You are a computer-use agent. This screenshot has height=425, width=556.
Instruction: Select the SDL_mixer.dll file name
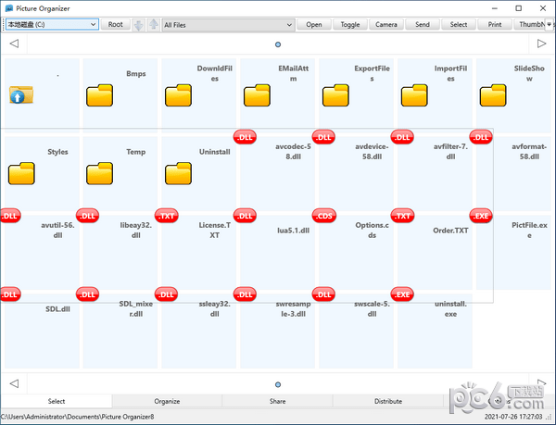(136, 309)
